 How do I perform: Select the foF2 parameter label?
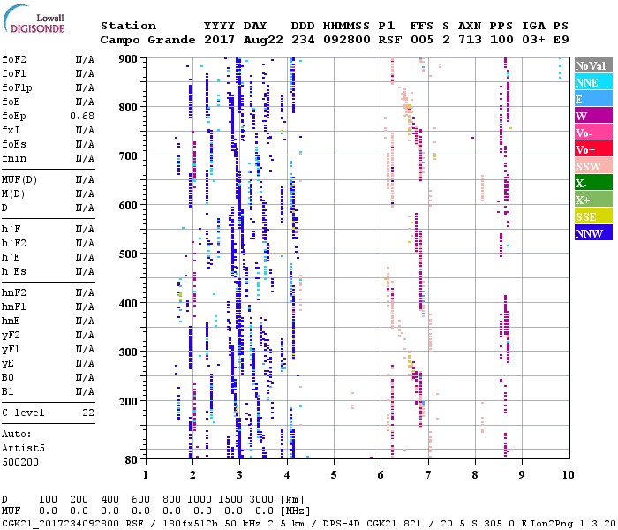(x=15, y=59)
